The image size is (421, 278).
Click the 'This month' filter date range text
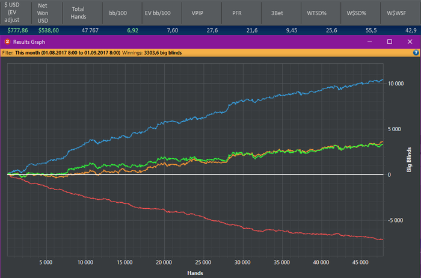click(x=67, y=52)
